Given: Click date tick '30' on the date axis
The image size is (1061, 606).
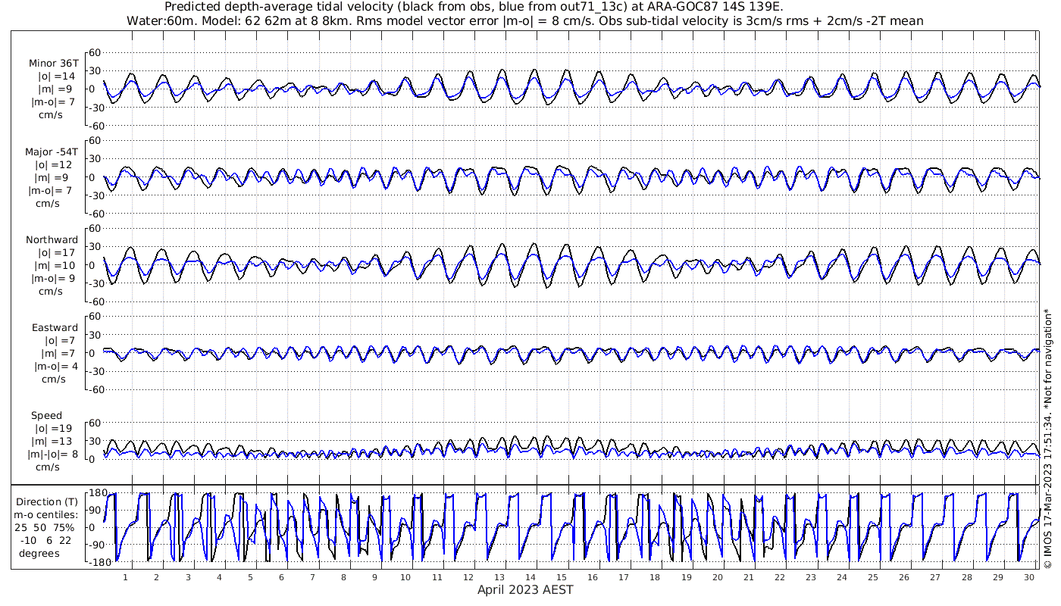Looking at the screenshot, I should 1028,577.
